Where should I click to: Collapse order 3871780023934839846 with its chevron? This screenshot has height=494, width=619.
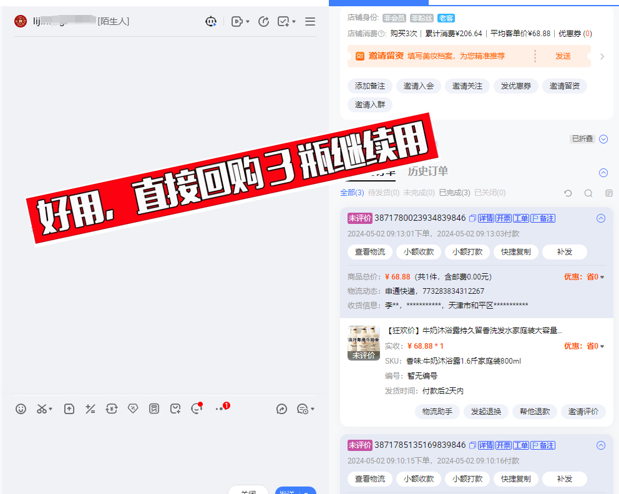tap(601, 218)
